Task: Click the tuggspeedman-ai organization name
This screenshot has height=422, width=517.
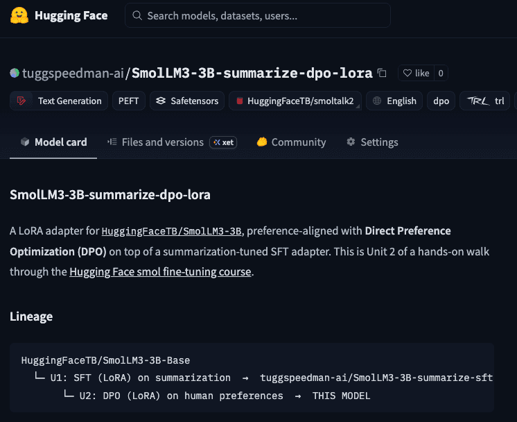Action: [x=73, y=73]
